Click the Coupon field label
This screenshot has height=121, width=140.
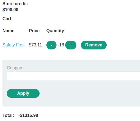(15, 68)
